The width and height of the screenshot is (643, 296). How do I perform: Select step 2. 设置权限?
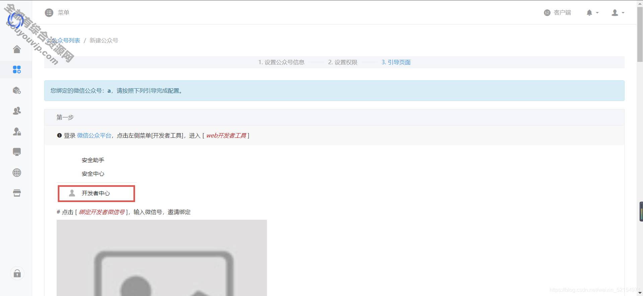343,62
